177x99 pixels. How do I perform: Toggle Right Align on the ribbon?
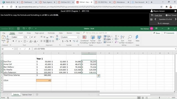point(47,41)
